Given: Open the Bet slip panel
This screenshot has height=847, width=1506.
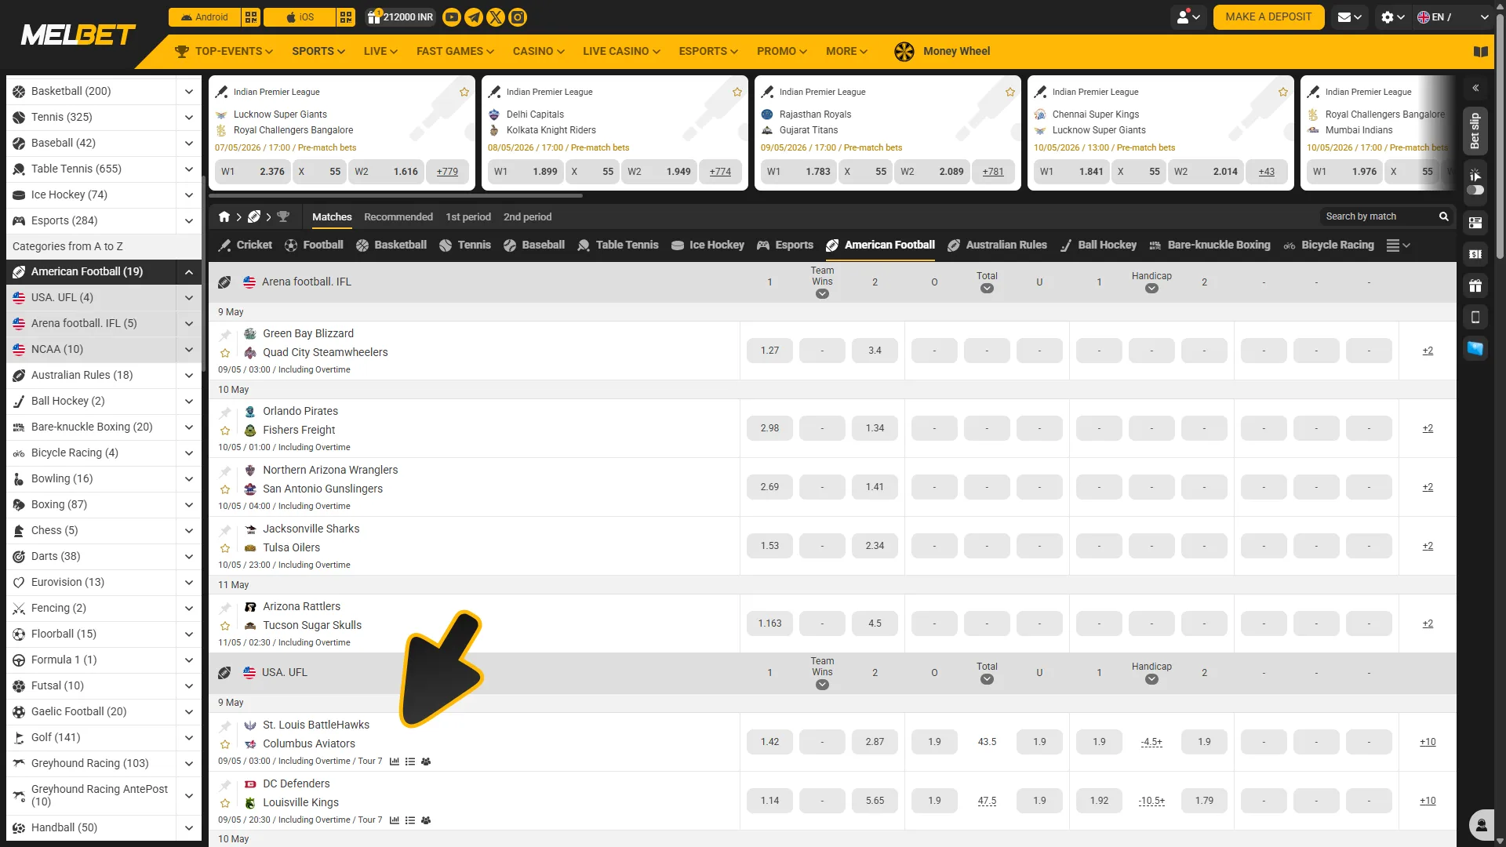Looking at the screenshot, I should 1475,131.
